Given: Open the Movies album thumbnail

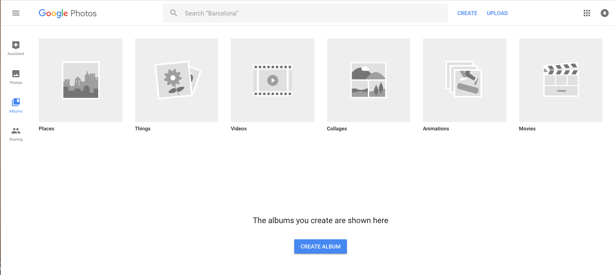Looking at the screenshot, I should point(561,80).
